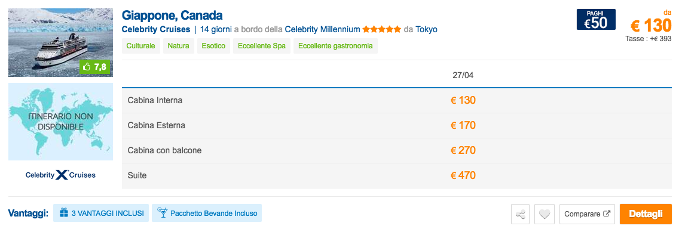Choose the Suite €470 price
The image size is (679, 232).
[463, 175]
